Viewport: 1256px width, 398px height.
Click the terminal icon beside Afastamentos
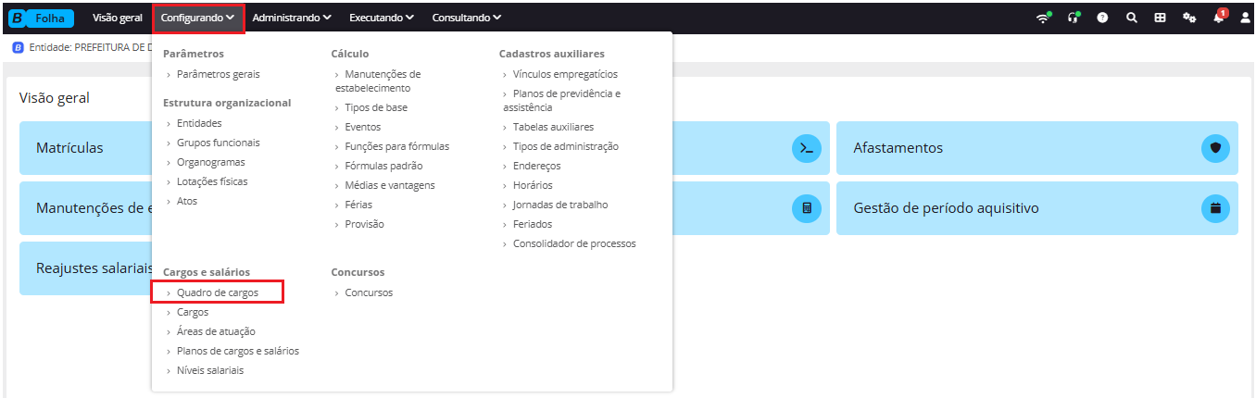[x=807, y=148]
